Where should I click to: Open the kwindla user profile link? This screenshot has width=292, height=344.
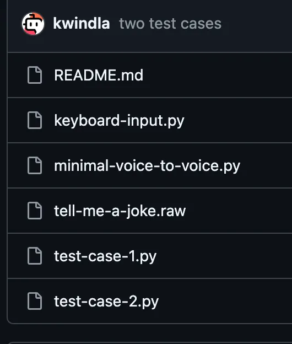click(82, 24)
